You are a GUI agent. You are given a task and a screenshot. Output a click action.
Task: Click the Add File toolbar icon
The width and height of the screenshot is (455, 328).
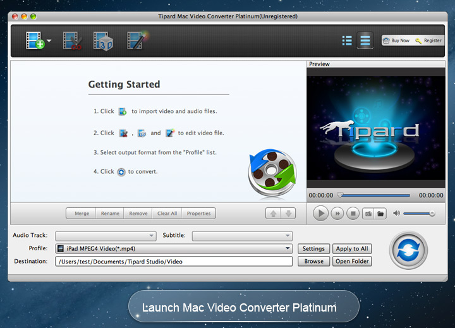35,40
